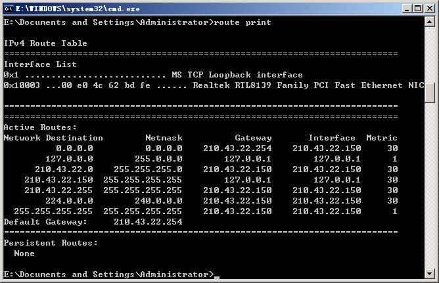Click the typed 'route print' command text
Image resolution: width=439 pixels, height=283 pixels.
click(243, 22)
